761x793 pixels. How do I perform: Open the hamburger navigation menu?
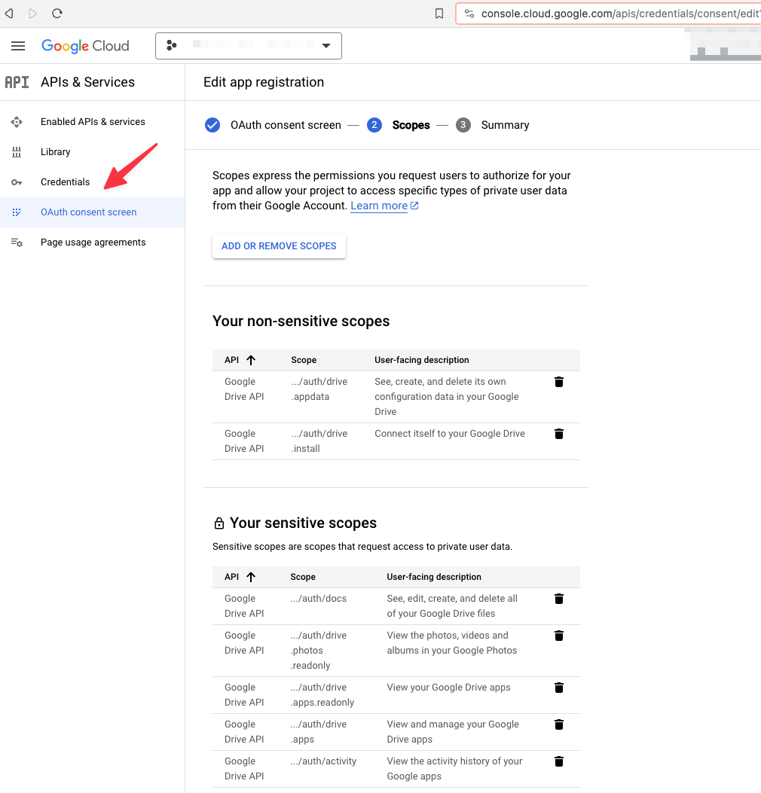click(18, 46)
